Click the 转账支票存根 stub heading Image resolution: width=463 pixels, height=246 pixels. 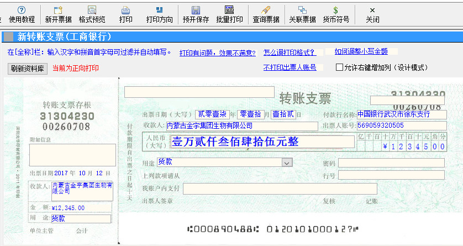click(x=67, y=105)
